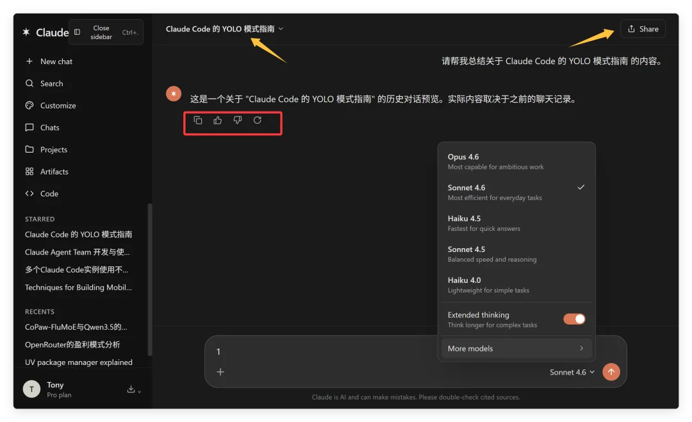Open the Artifacts section
This screenshot has height=422, width=692.
[57, 171]
